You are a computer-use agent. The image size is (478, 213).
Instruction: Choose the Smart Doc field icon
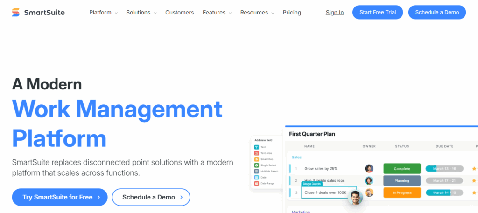click(257, 159)
